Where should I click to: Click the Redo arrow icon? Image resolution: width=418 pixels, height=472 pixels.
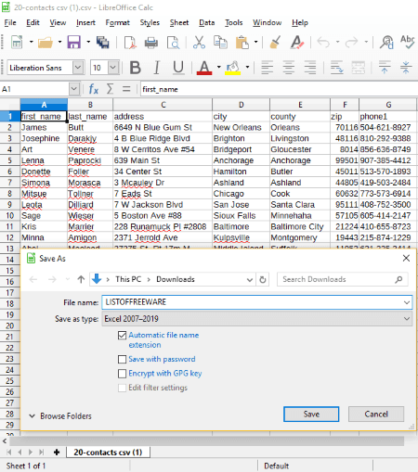(x=352, y=42)
